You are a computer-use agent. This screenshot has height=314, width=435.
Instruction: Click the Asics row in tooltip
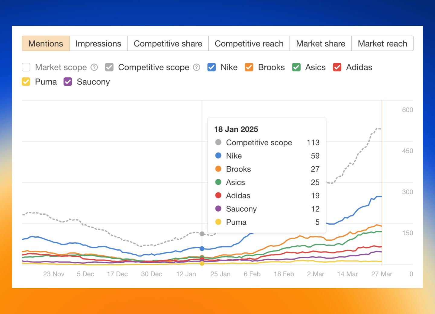[x=267, y=182]
